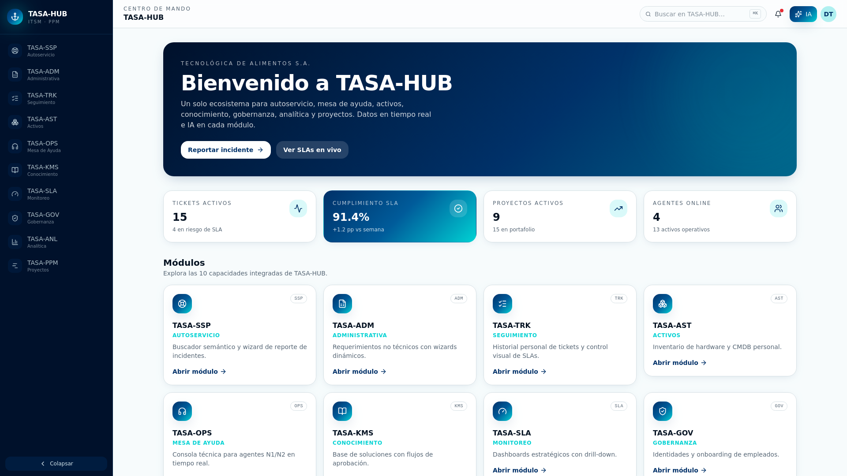The width and height of the screenshot is (847, 476).
Task: Click the trending arrow icon on Proyectos Activos card
Action: [618, 208]
